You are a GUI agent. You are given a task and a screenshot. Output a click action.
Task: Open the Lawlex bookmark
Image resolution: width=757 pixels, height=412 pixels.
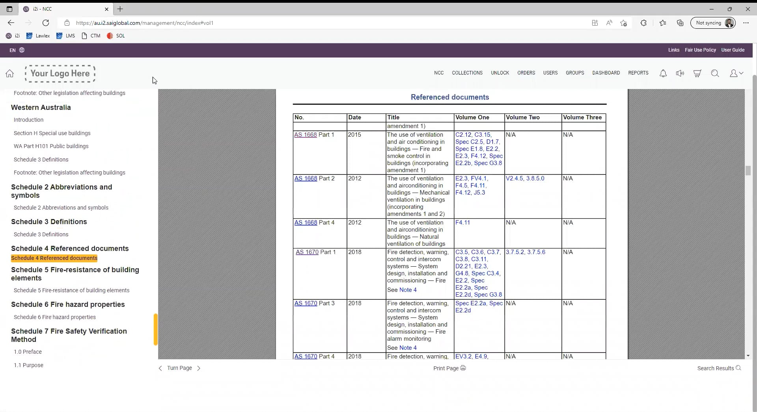pyautogui.click(x=38, y=36)
